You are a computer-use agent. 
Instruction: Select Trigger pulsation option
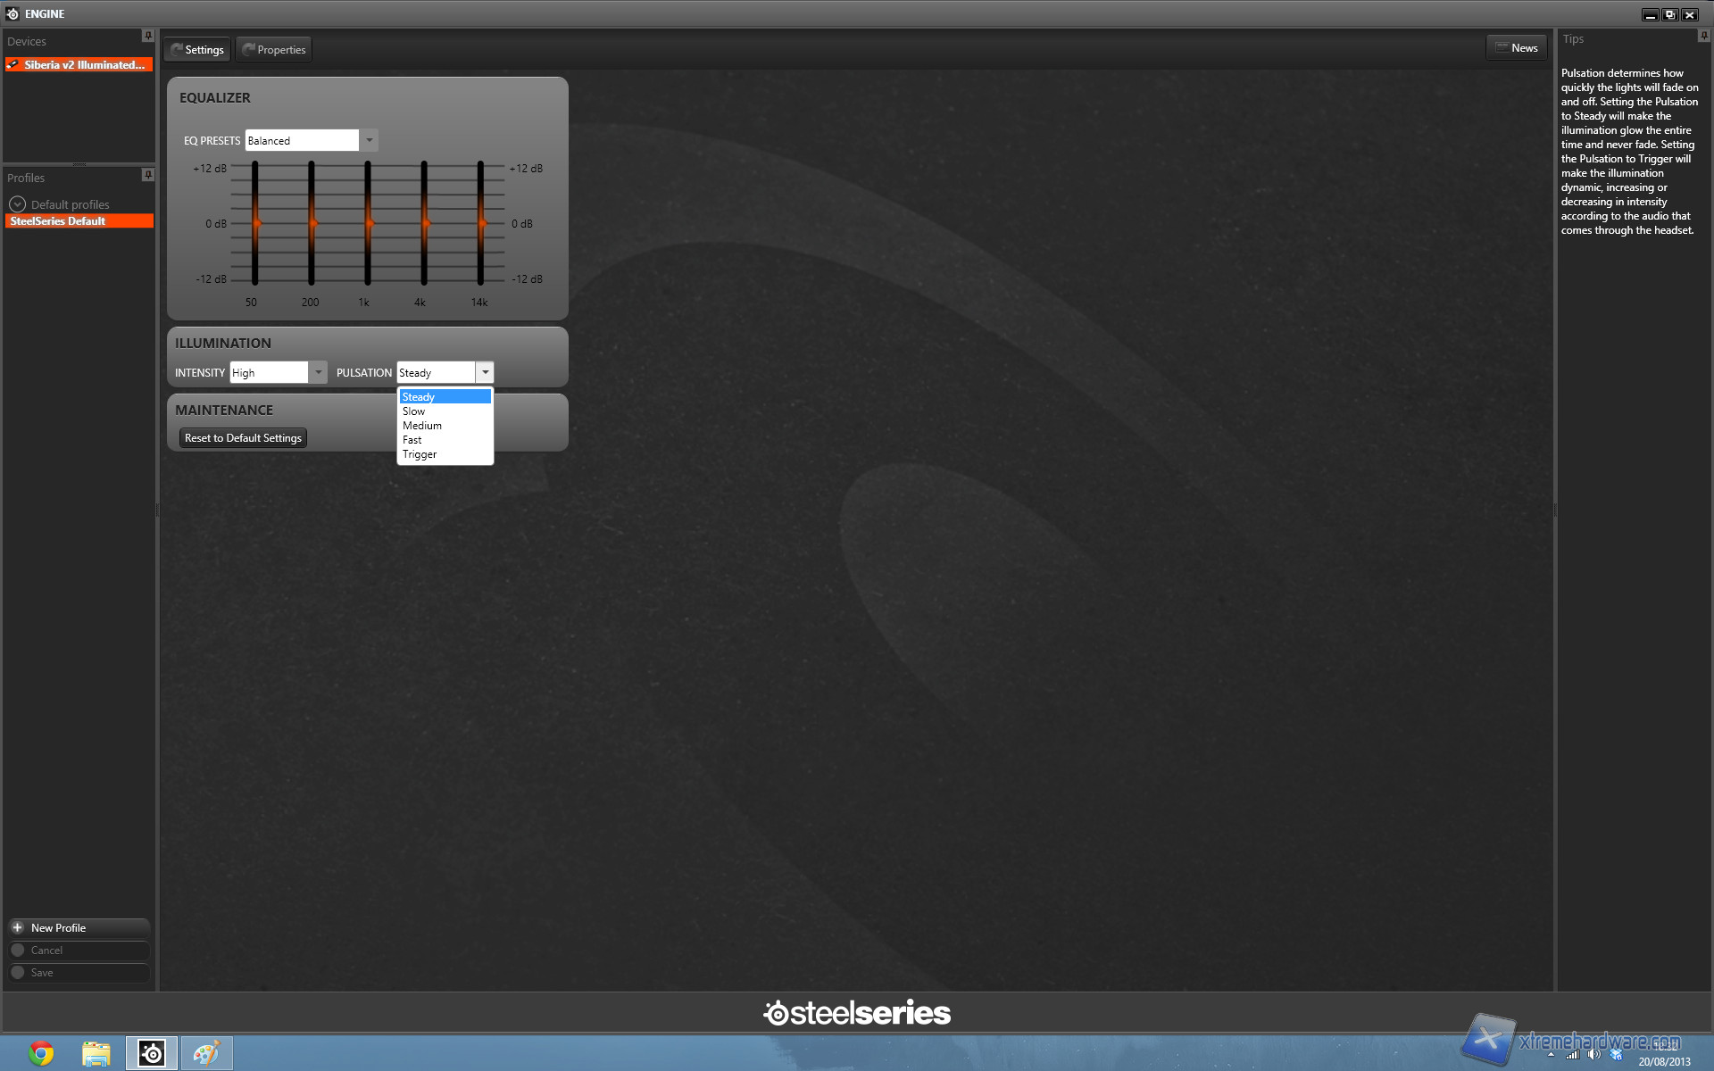coord(420,454)
